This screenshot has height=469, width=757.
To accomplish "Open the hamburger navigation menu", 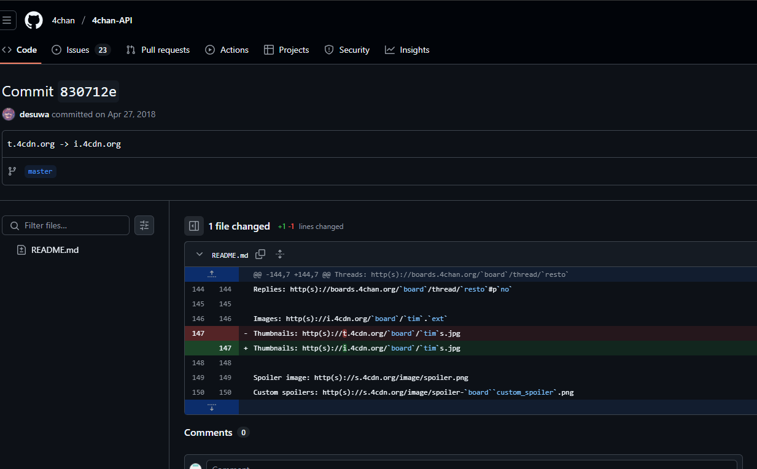I will pyautogui.click(x=7, y=20).
